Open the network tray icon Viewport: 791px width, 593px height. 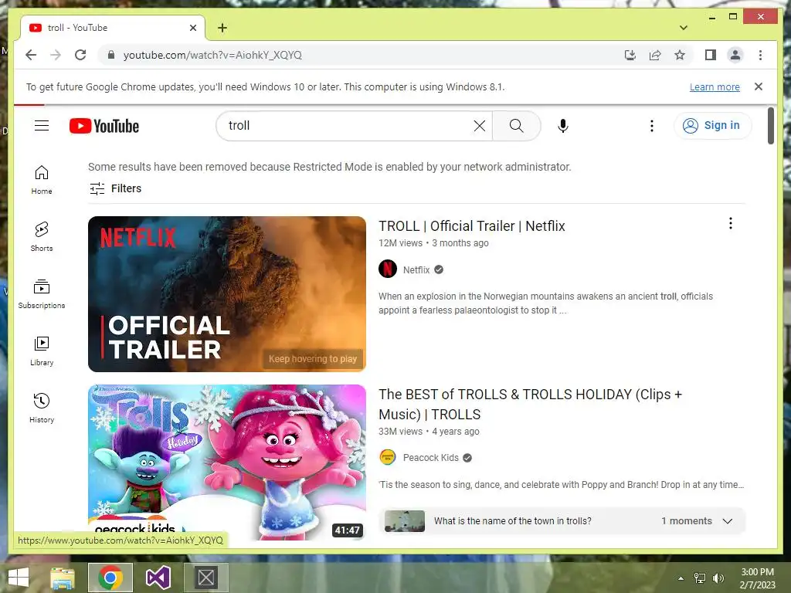(x=700, y=578)
